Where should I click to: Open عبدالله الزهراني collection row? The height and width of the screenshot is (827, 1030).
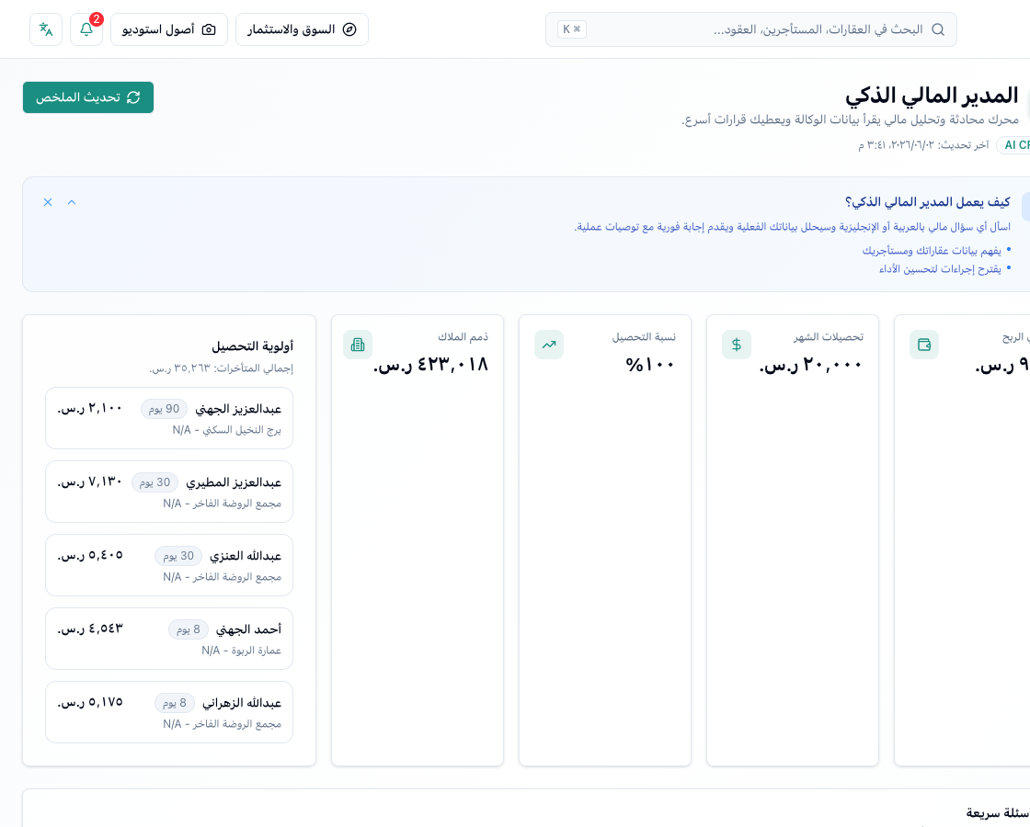coord(169,712)
